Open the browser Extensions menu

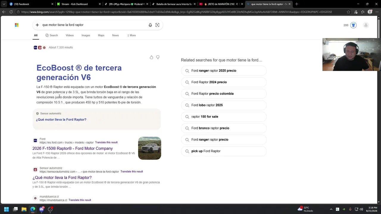coord(356,12)
